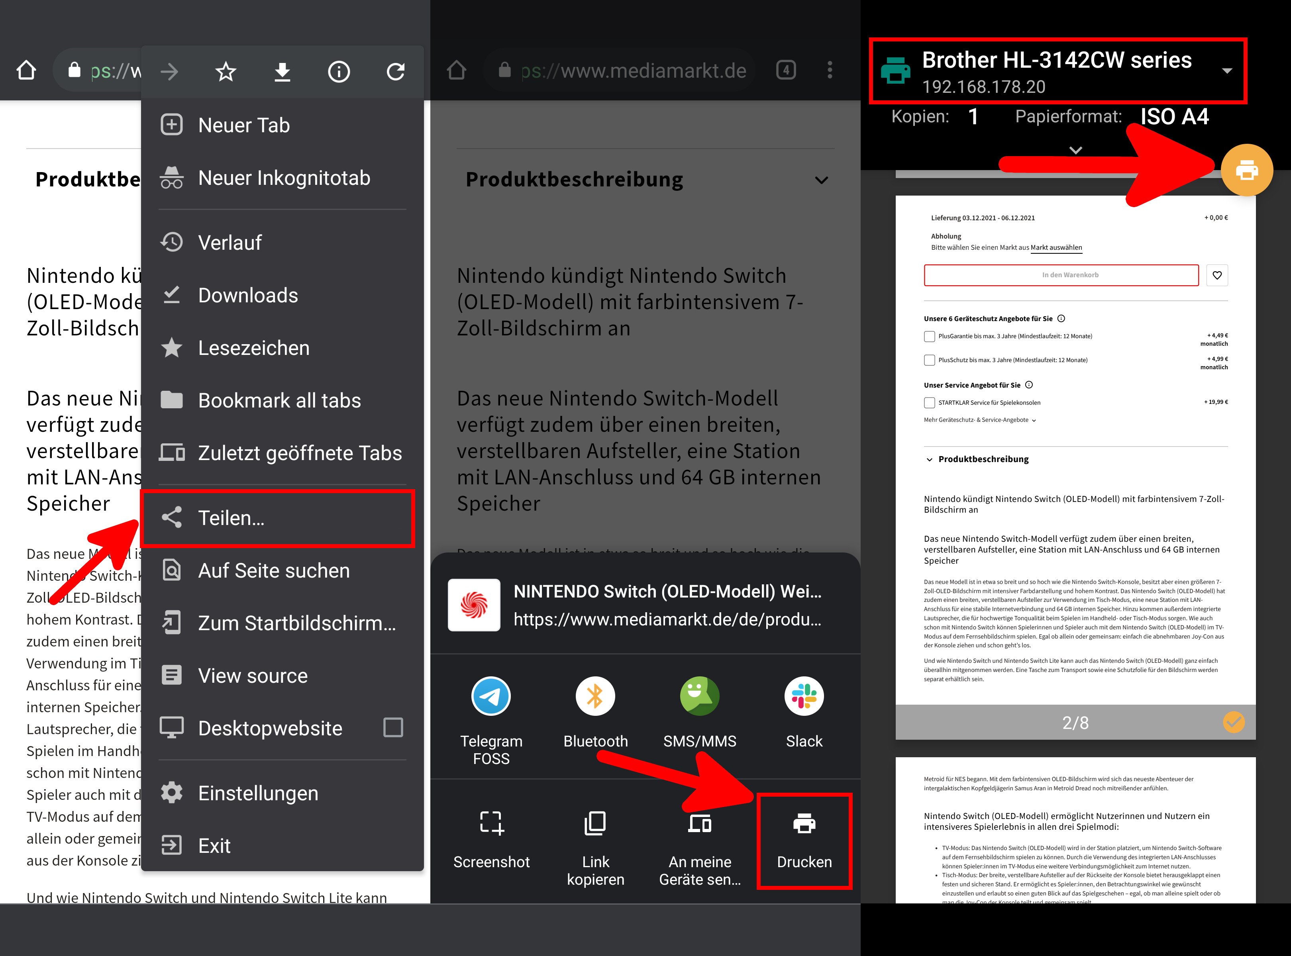Tap home icon in middle browser toolbar
Image resolution: width=1291 pixels, height=956 pixels.
point(457,71)
